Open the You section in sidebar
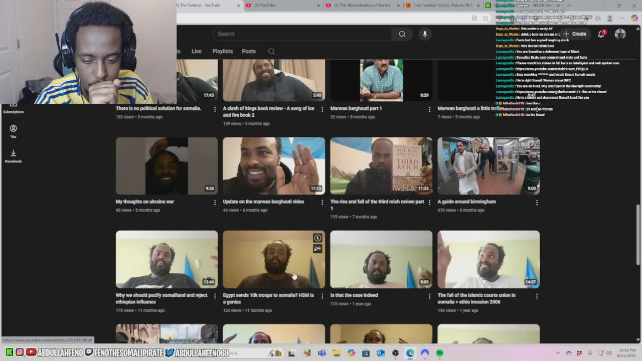 coord(13,131)
